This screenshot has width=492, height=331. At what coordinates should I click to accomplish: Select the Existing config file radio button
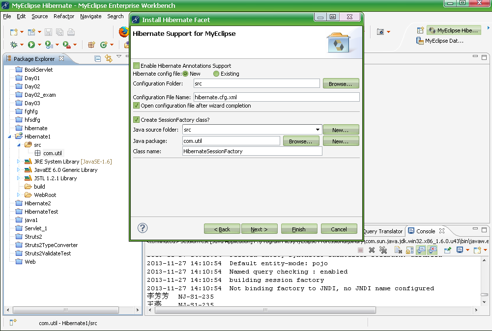click(x=216, y=74)
